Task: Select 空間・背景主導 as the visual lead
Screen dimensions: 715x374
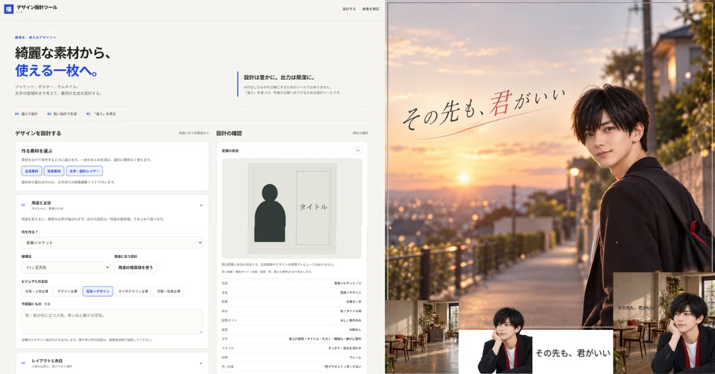Action: (169, 291)
